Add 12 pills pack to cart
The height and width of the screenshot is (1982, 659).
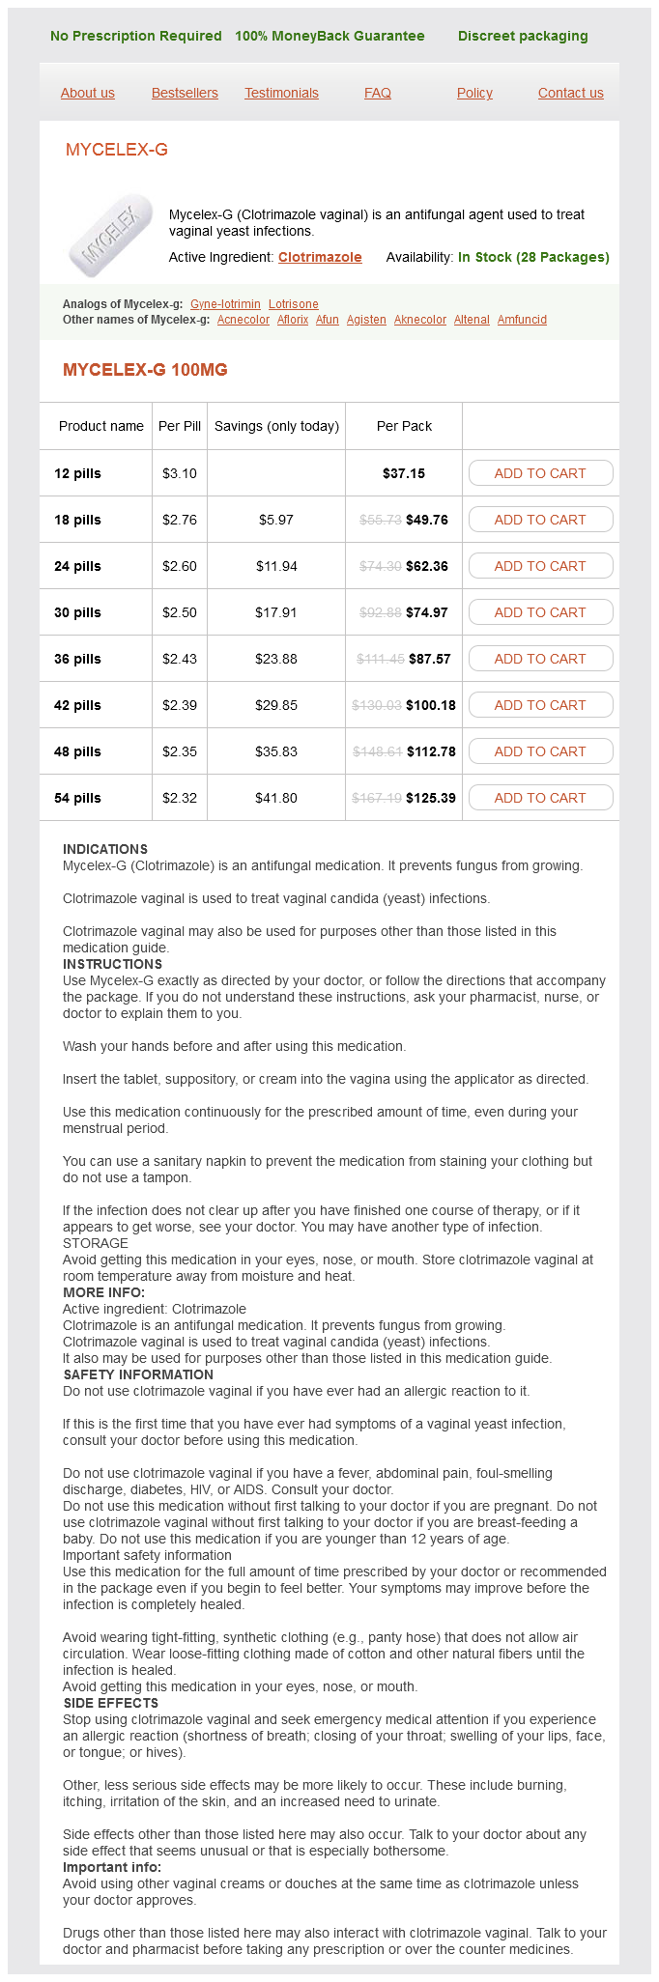point(540,473)
